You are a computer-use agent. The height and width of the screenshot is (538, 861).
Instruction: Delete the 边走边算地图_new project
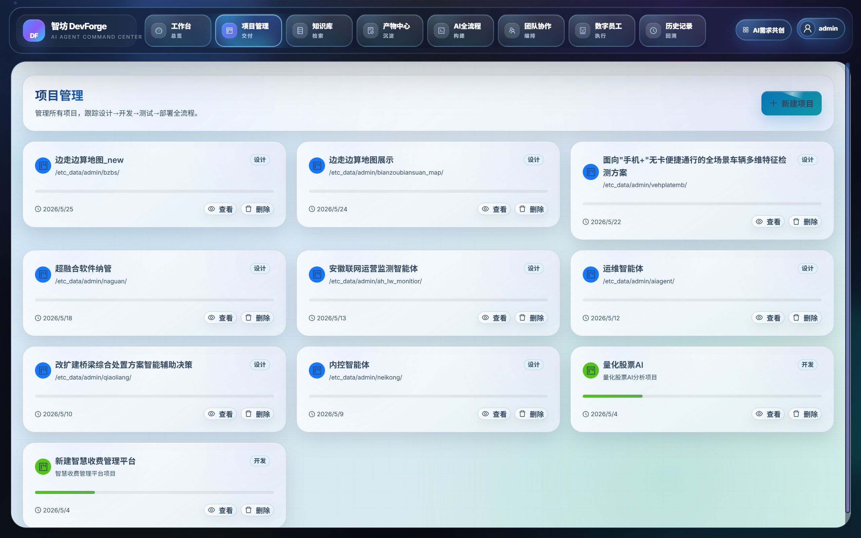point(257,209)
